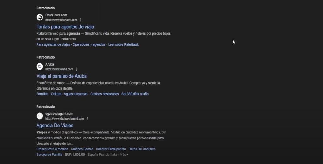
Task: Open the 'Europa en Familia' offer link
Action: (x=49, y=155)
